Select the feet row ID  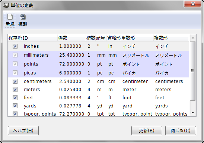(x=29, y=98)
